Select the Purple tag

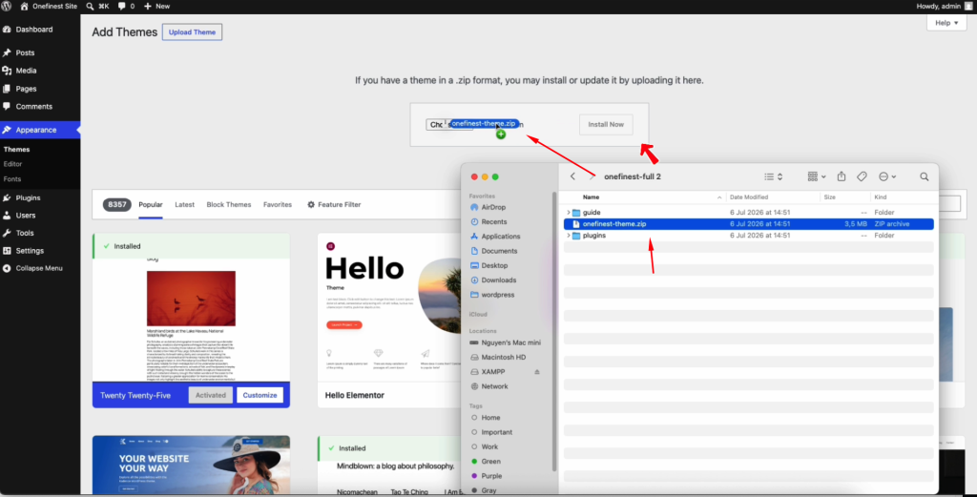click(487, 476)
